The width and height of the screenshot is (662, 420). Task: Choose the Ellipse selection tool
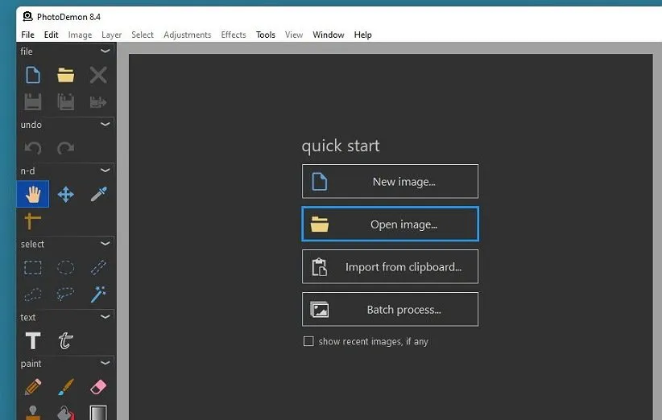(x=65, y=267)
